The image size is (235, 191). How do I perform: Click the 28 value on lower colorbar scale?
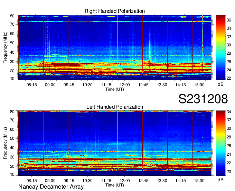click(x=229, y=137)
